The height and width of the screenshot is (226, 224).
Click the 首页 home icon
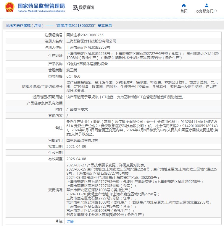[184, 6]
